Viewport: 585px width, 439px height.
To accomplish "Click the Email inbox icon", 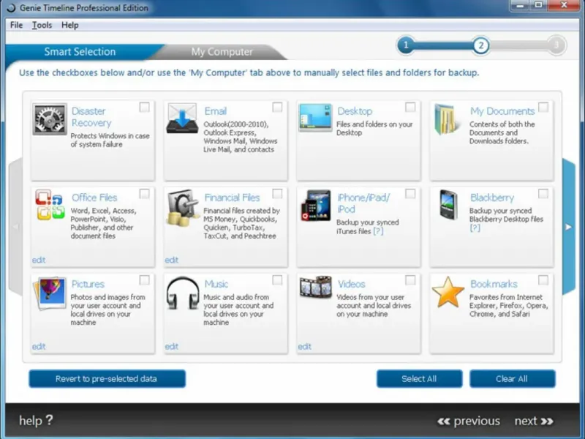I will (182, 119).
